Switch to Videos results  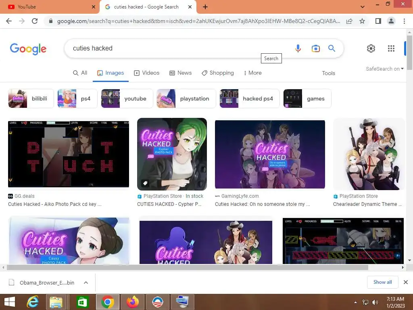(x=147, y=73)
